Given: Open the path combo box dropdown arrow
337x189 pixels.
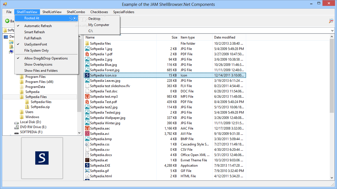Looking at the screenshot, I should click(332, 30).
